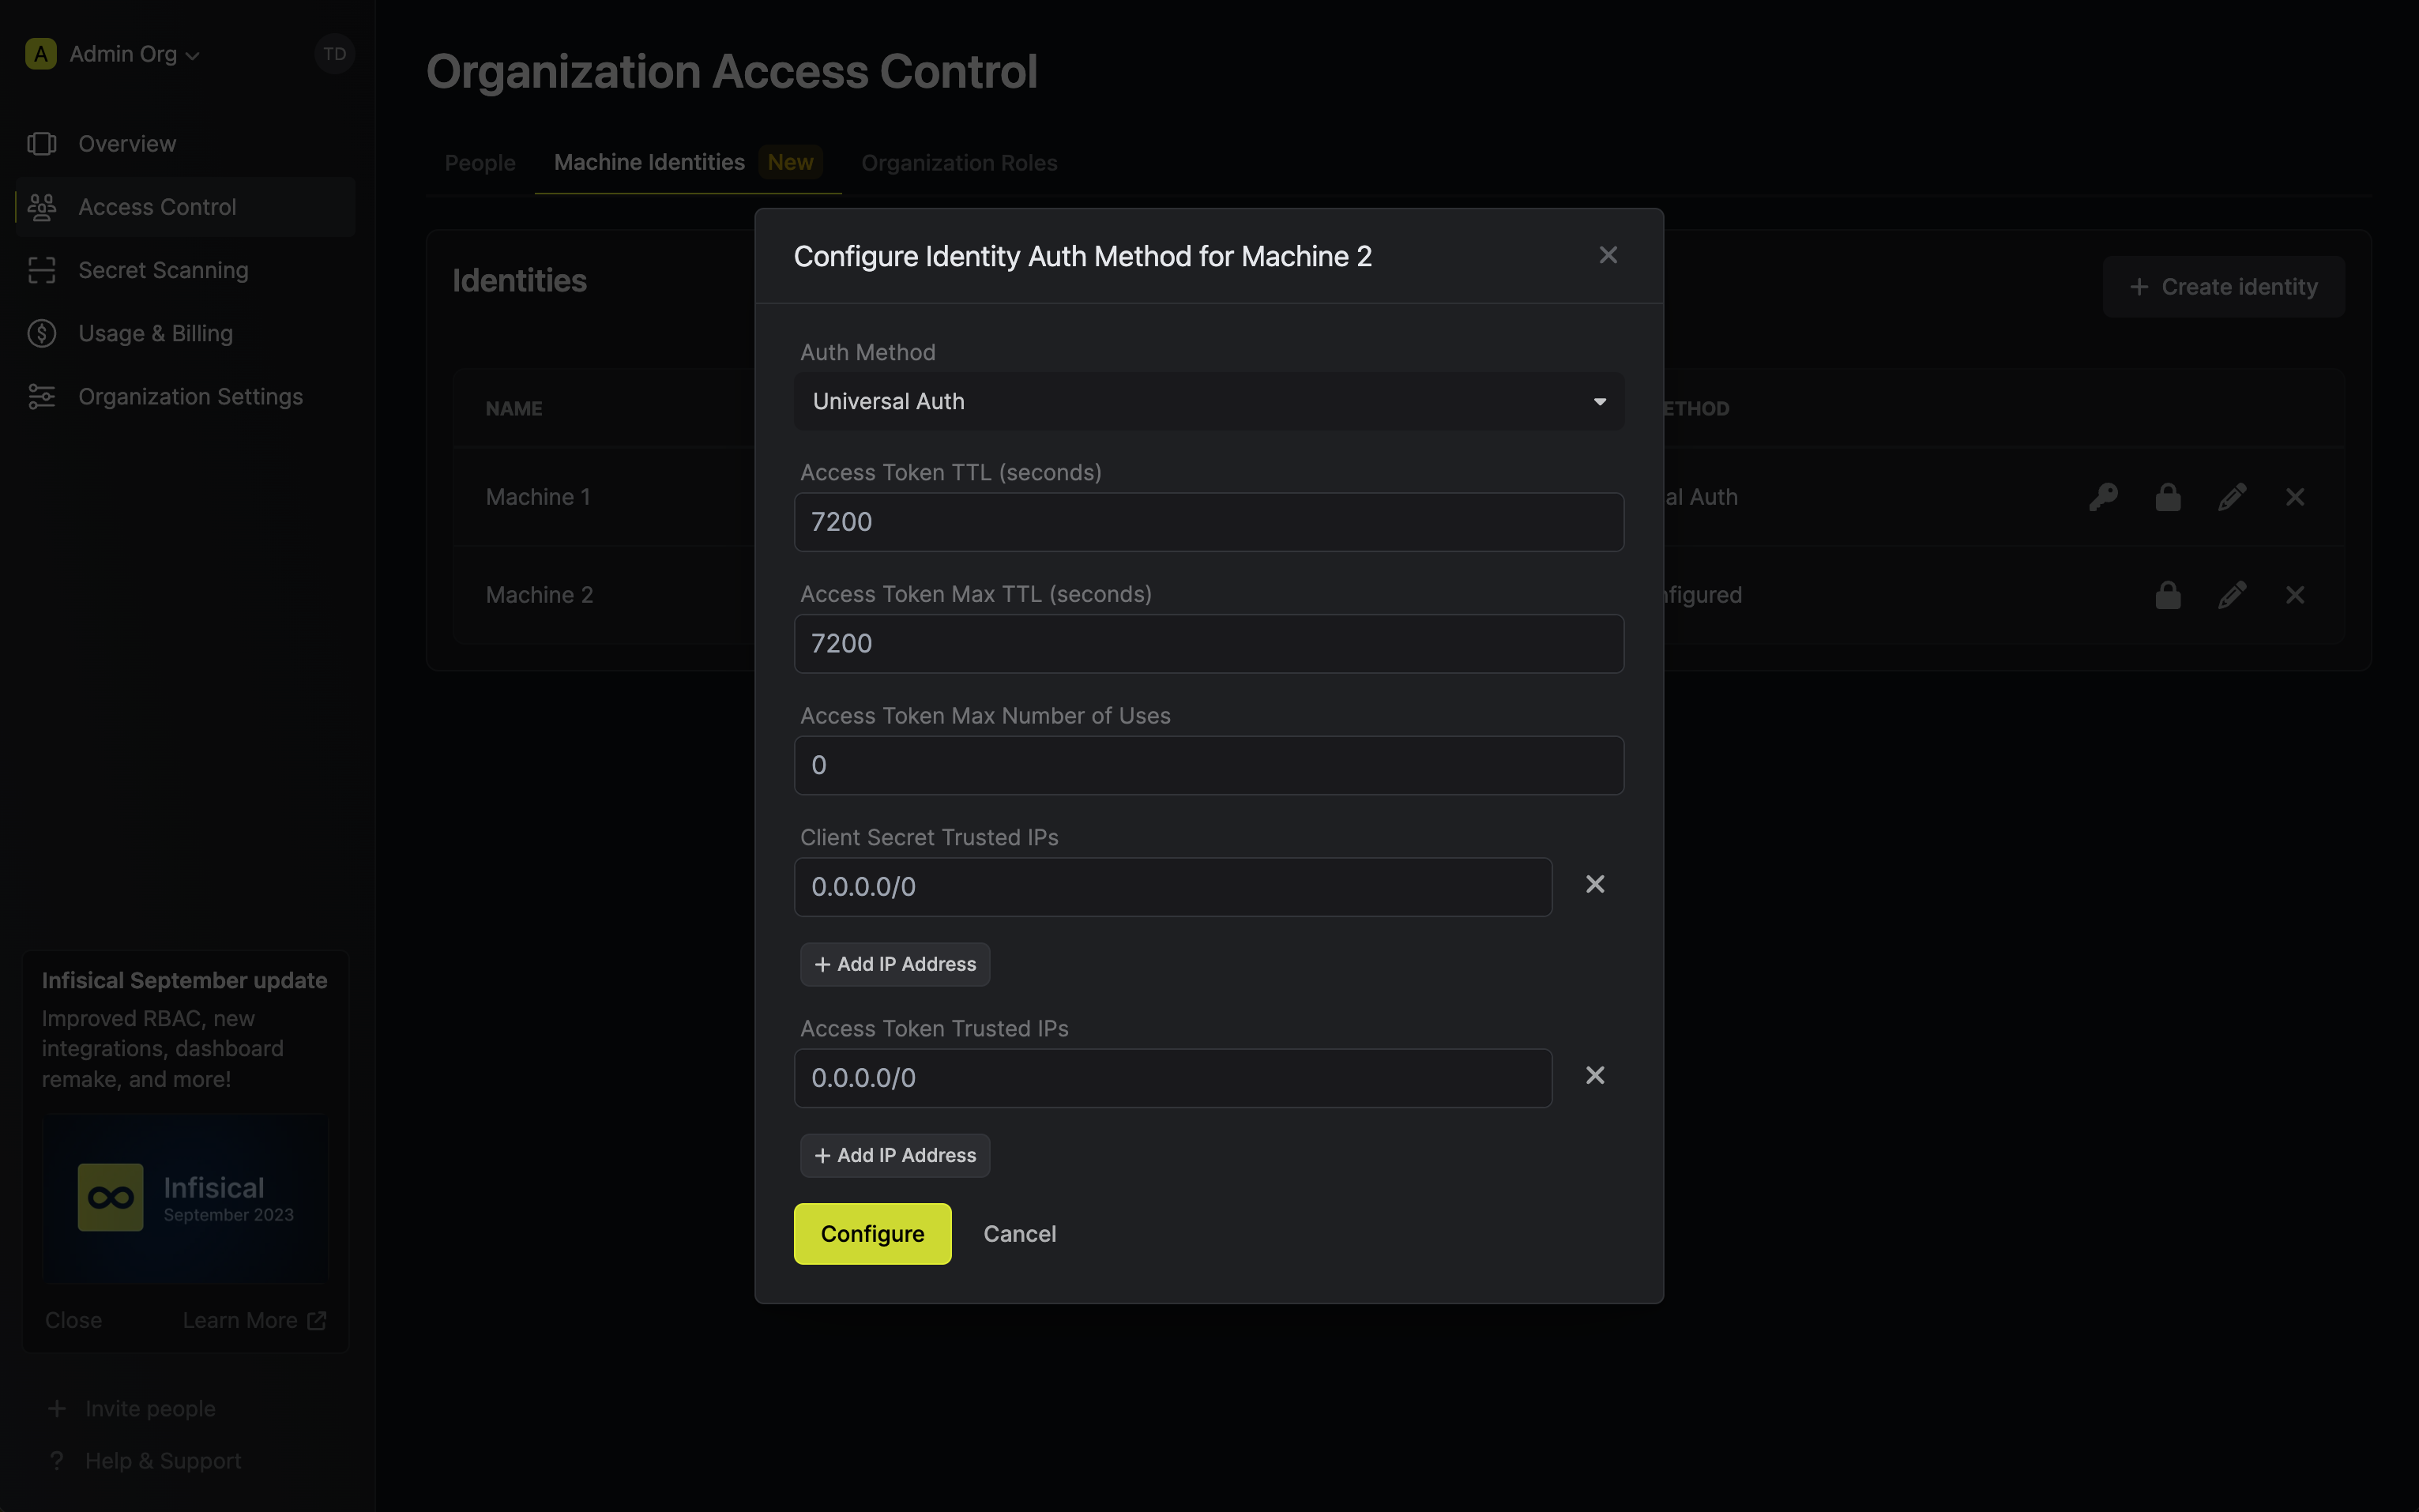Click the Configure button

point(872,1233)
